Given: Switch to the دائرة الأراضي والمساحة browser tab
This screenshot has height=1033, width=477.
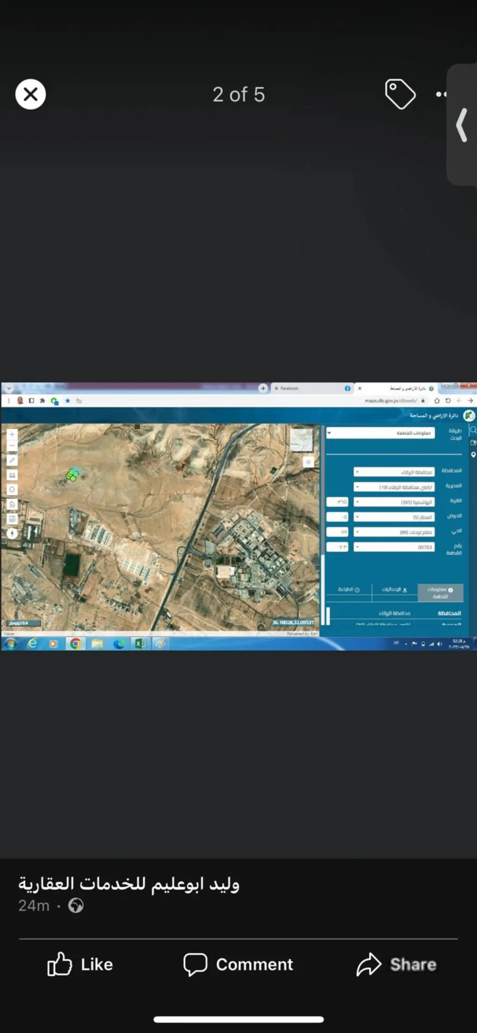Looking at the screenshot, I should coord(396,388).
